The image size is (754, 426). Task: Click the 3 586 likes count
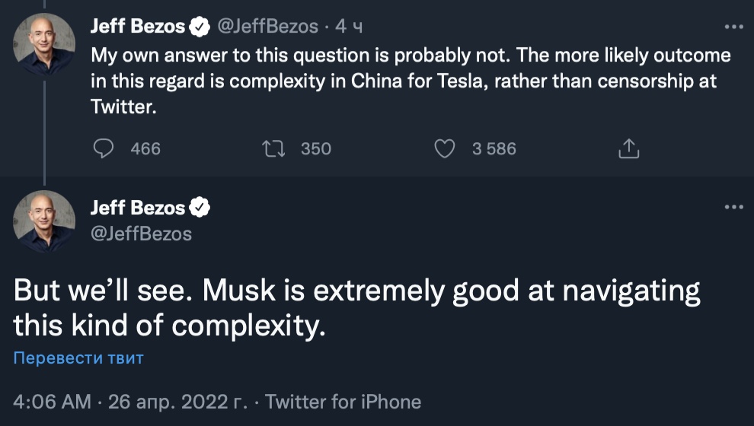point(494,148)
